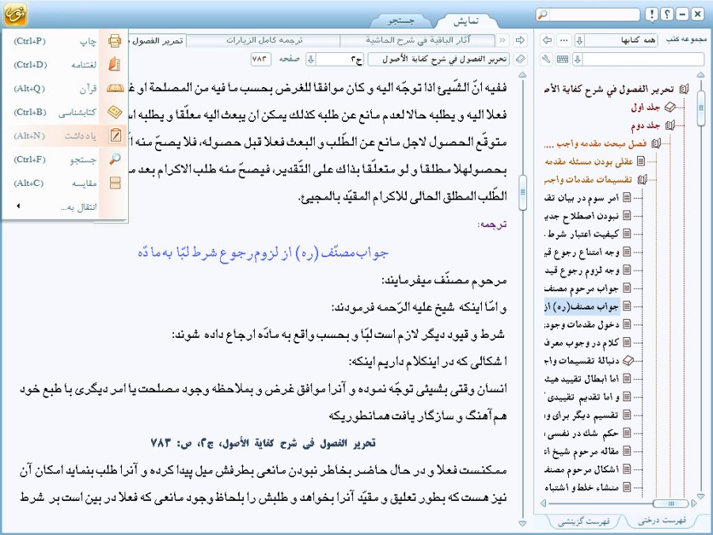Viewport: 713px width, 535px height.
Task: Open the volume ج۳ dropdown
Action: pos(310,59)
